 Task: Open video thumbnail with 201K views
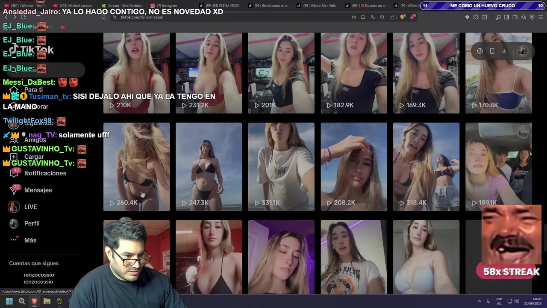click(x=281, y=73)
